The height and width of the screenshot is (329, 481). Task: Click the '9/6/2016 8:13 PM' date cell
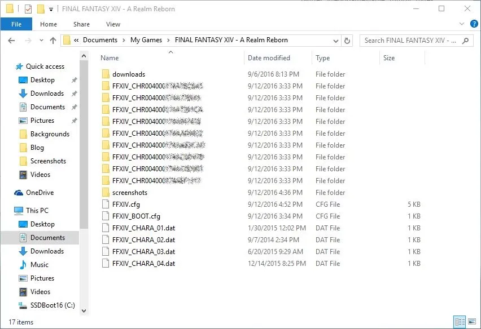(273, 74)
